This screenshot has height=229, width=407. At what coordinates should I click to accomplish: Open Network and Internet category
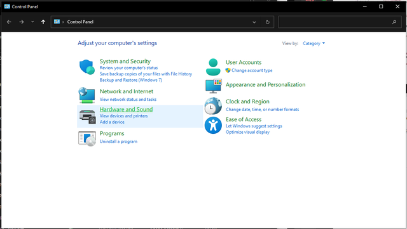(x=127, y=91)
